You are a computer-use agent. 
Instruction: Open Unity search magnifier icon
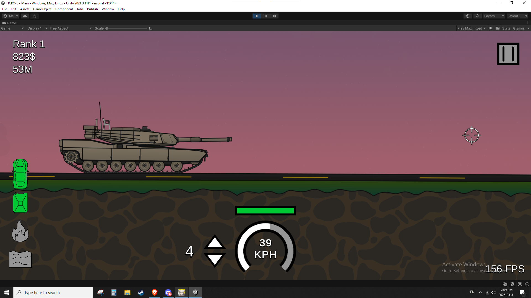click(x=478, y=16)
